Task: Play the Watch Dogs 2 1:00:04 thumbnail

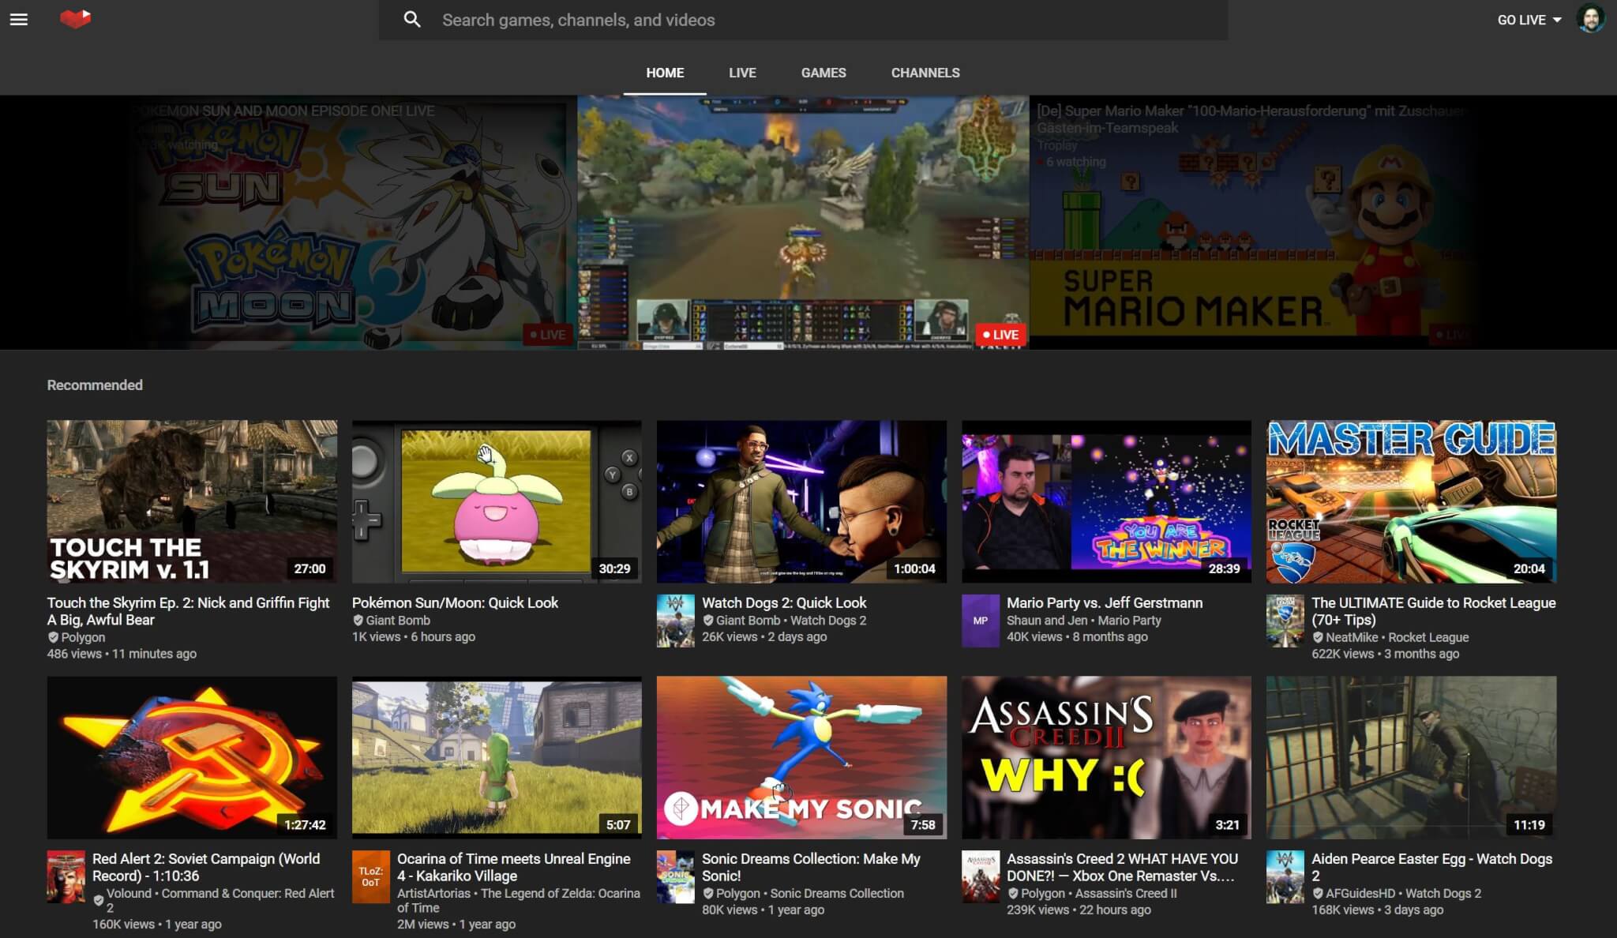Action: [801, 501]
